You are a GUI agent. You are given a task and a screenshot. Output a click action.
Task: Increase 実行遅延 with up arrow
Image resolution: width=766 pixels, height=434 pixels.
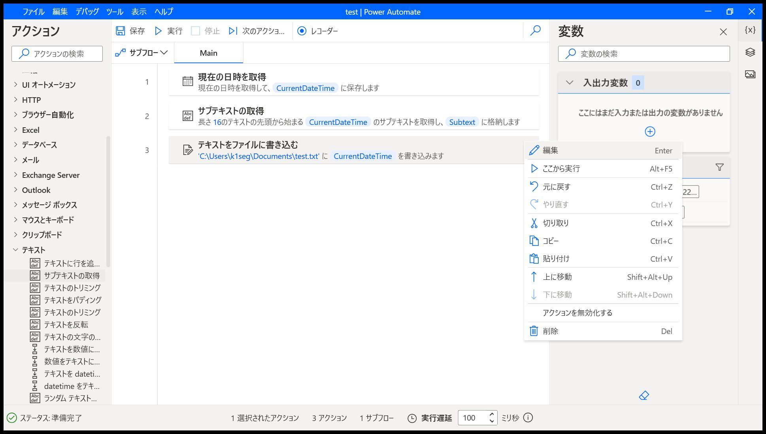click(x=491, y=414)
